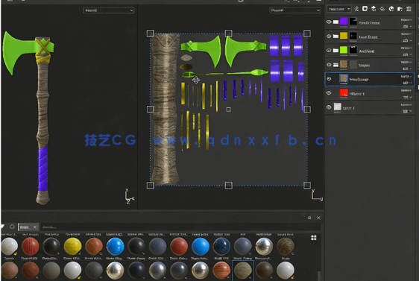Select black mask thumbnail of AxeHead group
This screenshot has width=419, height=281.
tap(353, 50)
